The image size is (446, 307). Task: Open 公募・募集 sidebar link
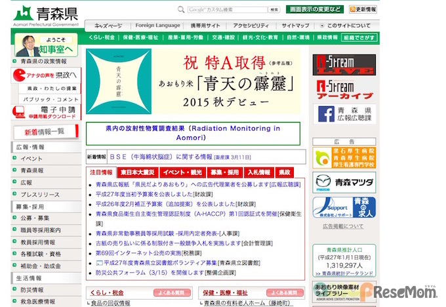coord(35,218)
